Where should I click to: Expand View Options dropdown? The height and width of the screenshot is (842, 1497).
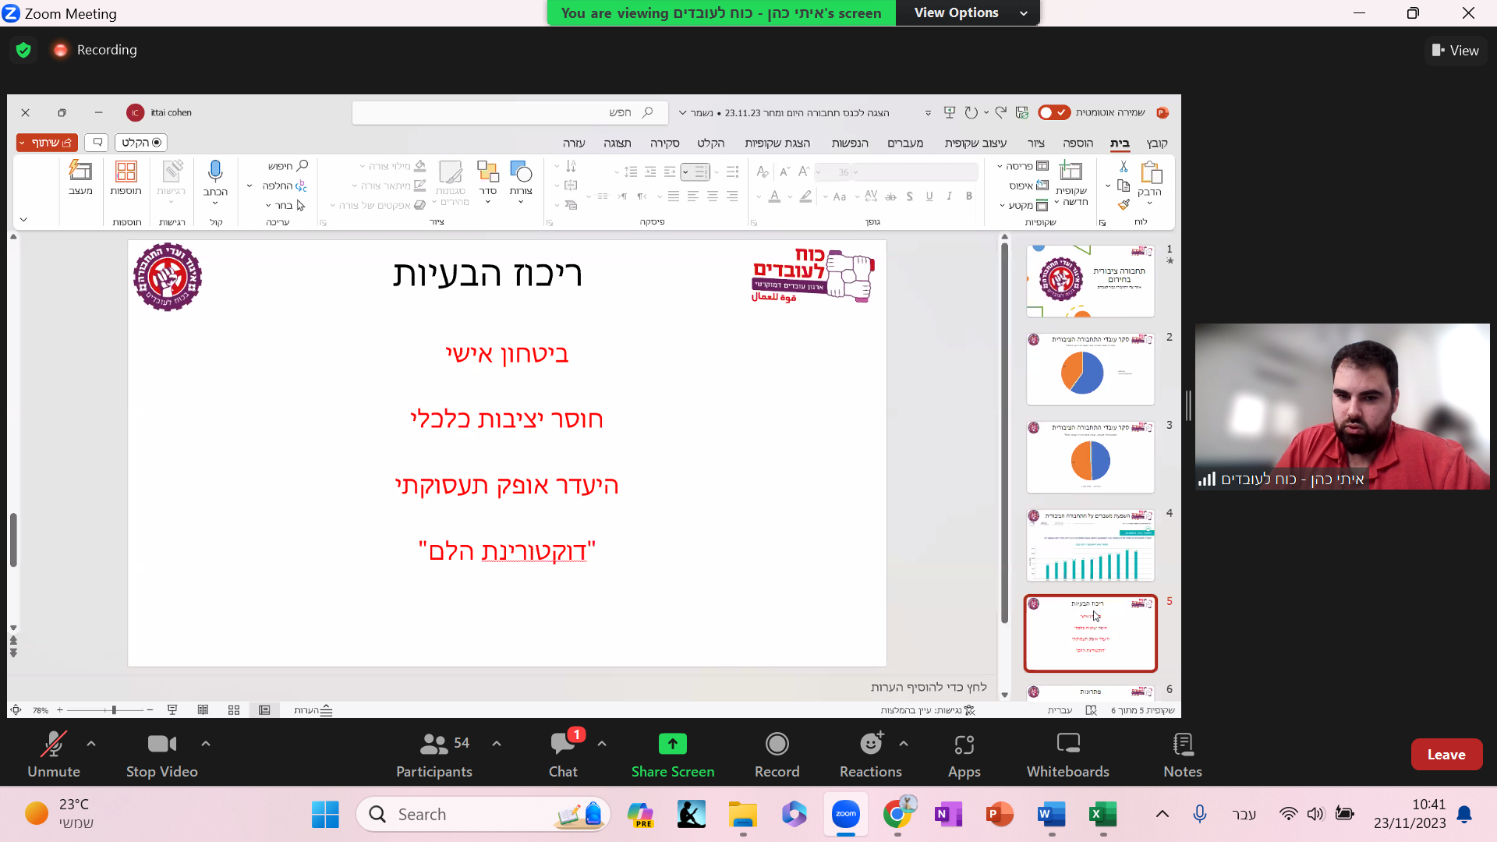(967, 12)
